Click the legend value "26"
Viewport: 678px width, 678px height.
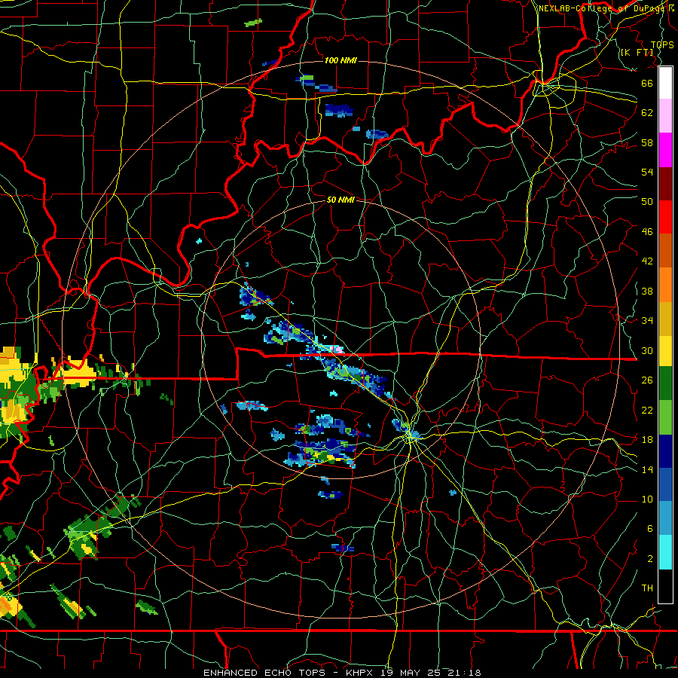[x=647, y=380]
